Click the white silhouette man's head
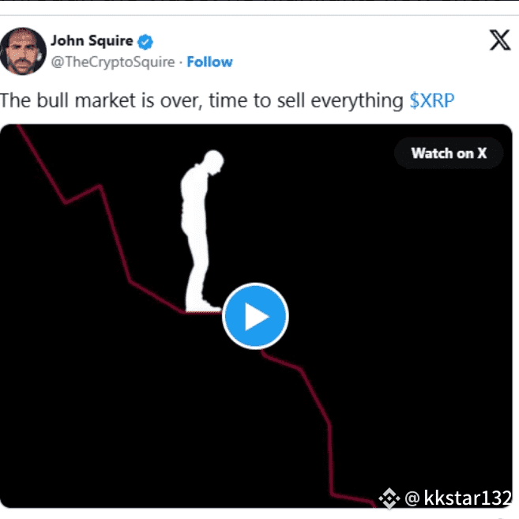The height and width of the screenshot is (519, 519). (x=214, y=160)
